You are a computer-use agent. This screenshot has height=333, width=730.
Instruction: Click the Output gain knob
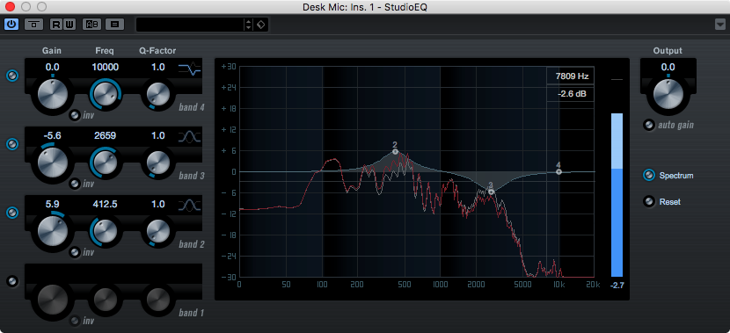[x=668, y=94]
